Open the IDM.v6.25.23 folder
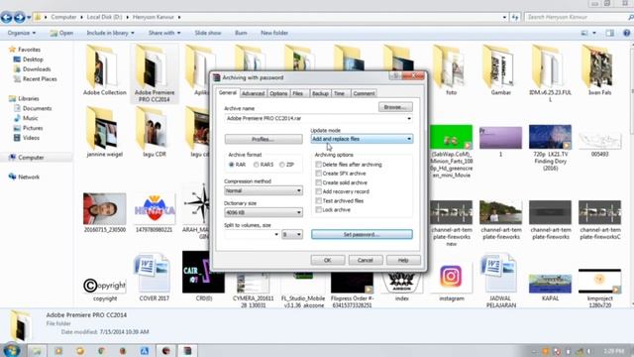 click(550, 73)
